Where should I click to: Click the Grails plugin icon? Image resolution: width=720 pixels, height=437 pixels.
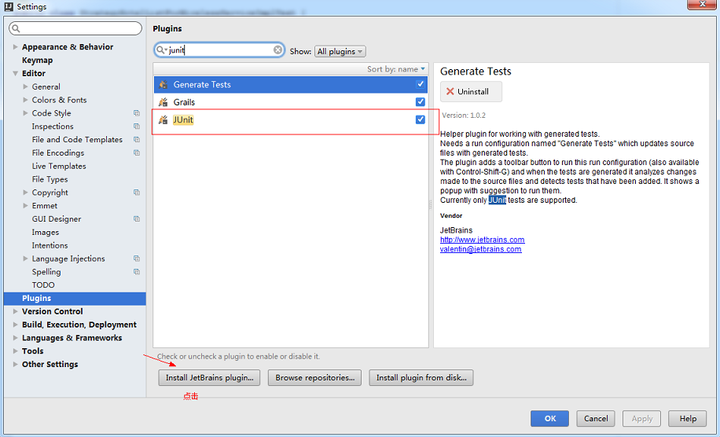click(163, 102)
